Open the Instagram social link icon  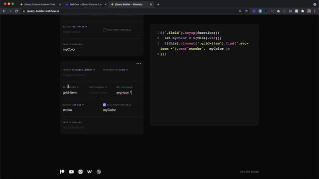[x=81, y=172]
